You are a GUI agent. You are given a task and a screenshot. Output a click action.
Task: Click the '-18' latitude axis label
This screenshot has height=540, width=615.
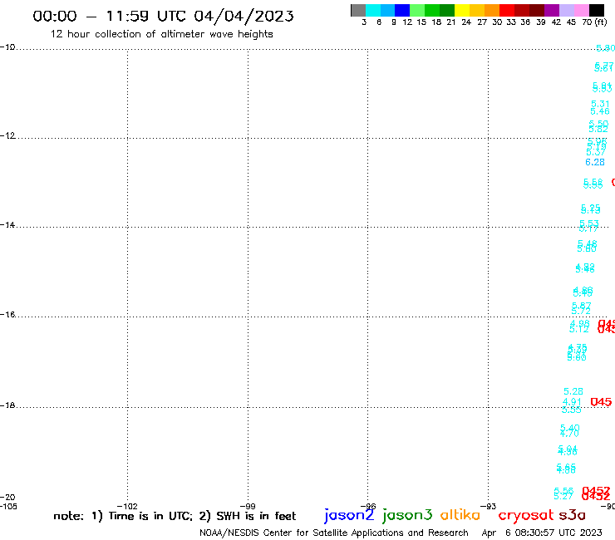[7, 405]
